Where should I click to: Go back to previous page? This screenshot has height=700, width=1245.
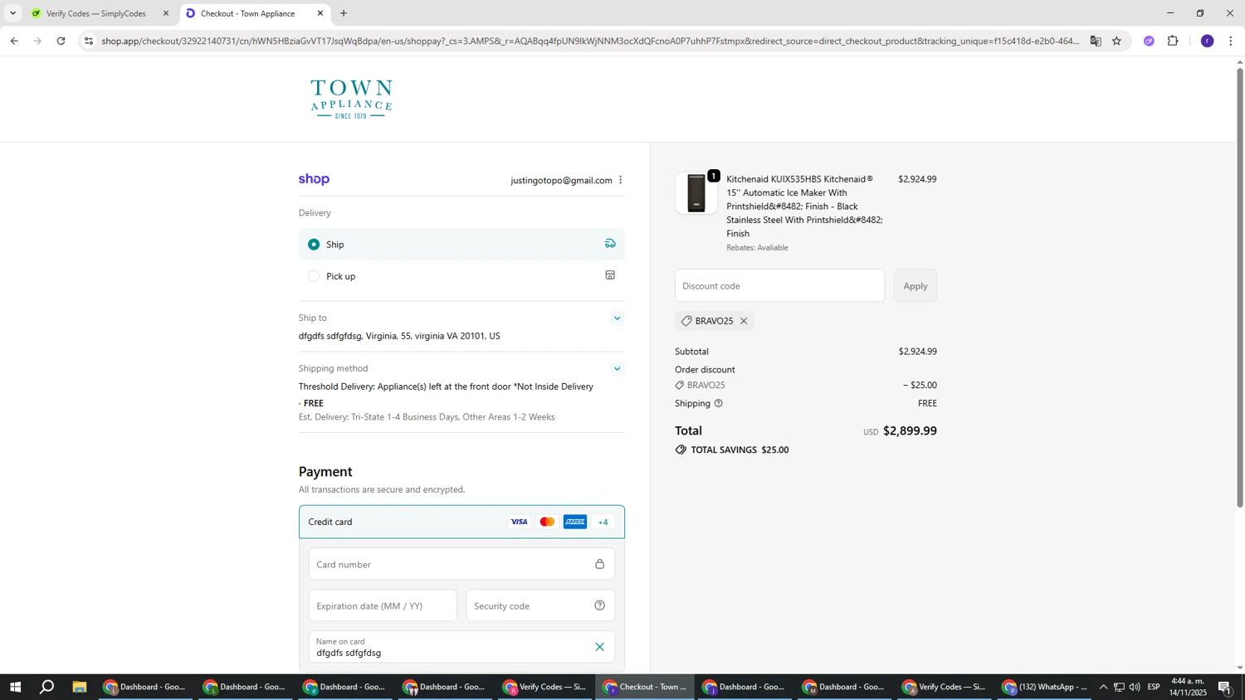14,41
